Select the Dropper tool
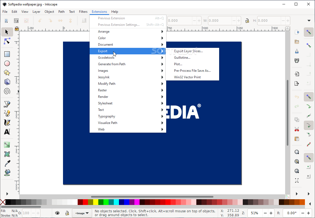The width and height of the screenshot is (315, 218). tap(7, 163)
